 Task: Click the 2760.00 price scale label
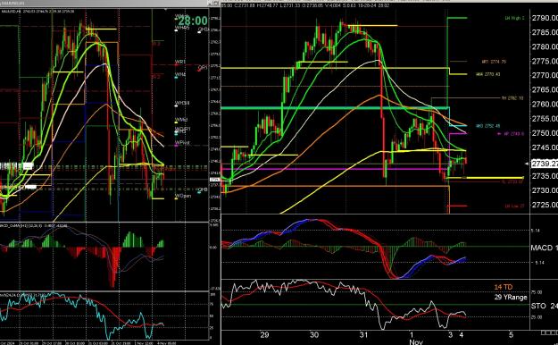(545, 104)
